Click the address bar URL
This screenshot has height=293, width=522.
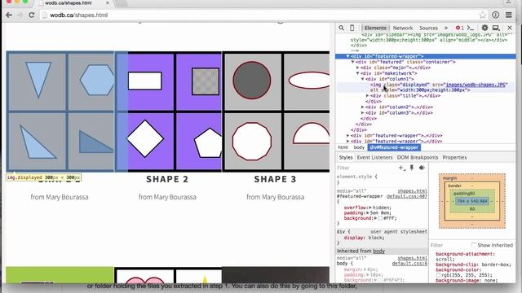[79, 15]
